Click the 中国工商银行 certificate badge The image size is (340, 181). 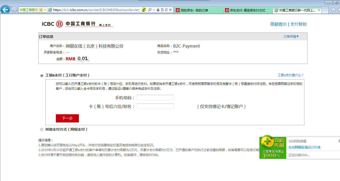tap(31, 10)
